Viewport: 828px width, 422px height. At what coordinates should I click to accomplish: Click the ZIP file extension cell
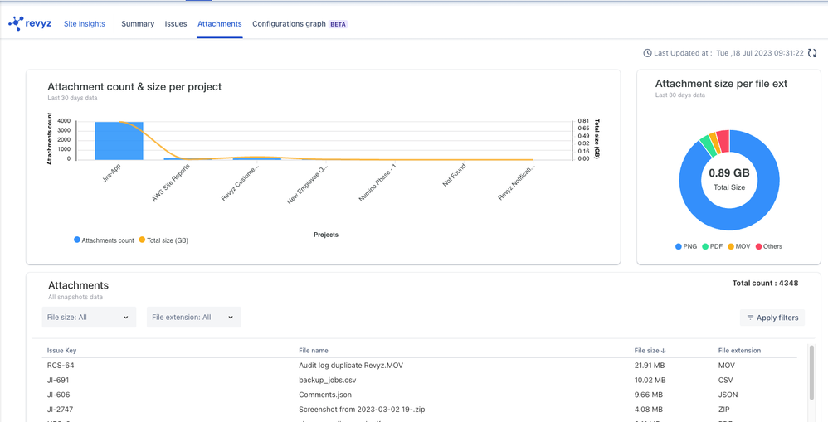tap(725, 410)
